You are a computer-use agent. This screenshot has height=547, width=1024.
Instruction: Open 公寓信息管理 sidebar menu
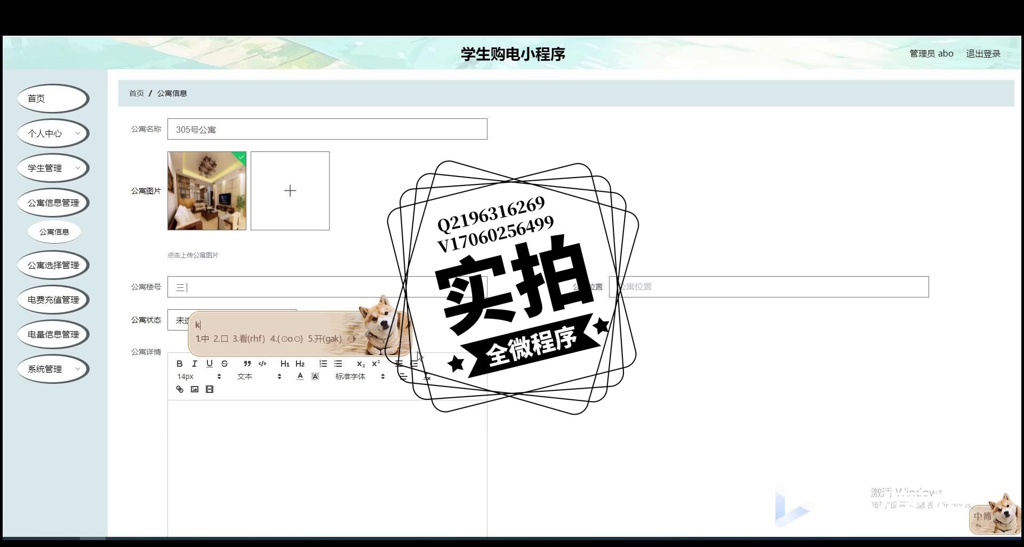[53, 203]
